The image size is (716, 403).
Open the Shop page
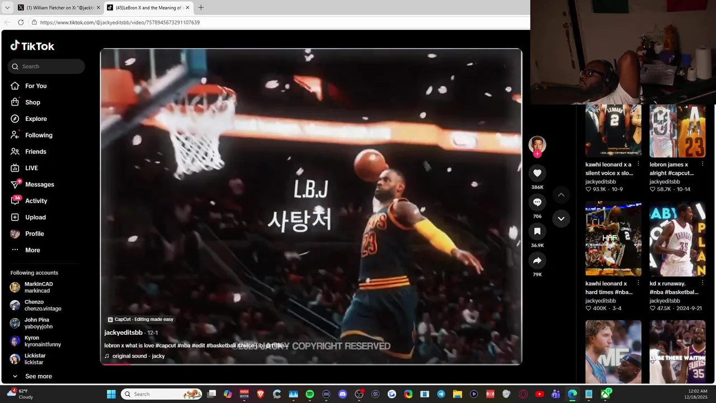(32, 102)
